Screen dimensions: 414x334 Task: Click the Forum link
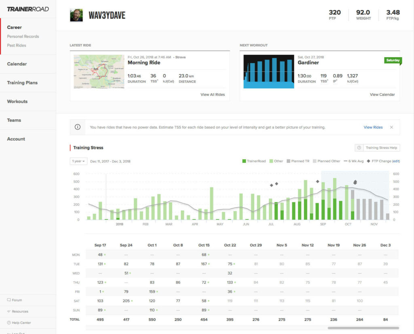(x=17, y=300)
